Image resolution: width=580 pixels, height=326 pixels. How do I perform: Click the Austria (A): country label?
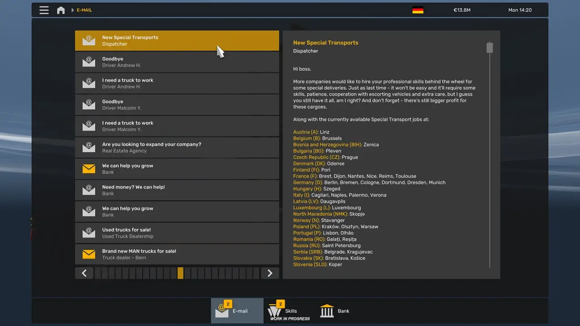[306, 132]
